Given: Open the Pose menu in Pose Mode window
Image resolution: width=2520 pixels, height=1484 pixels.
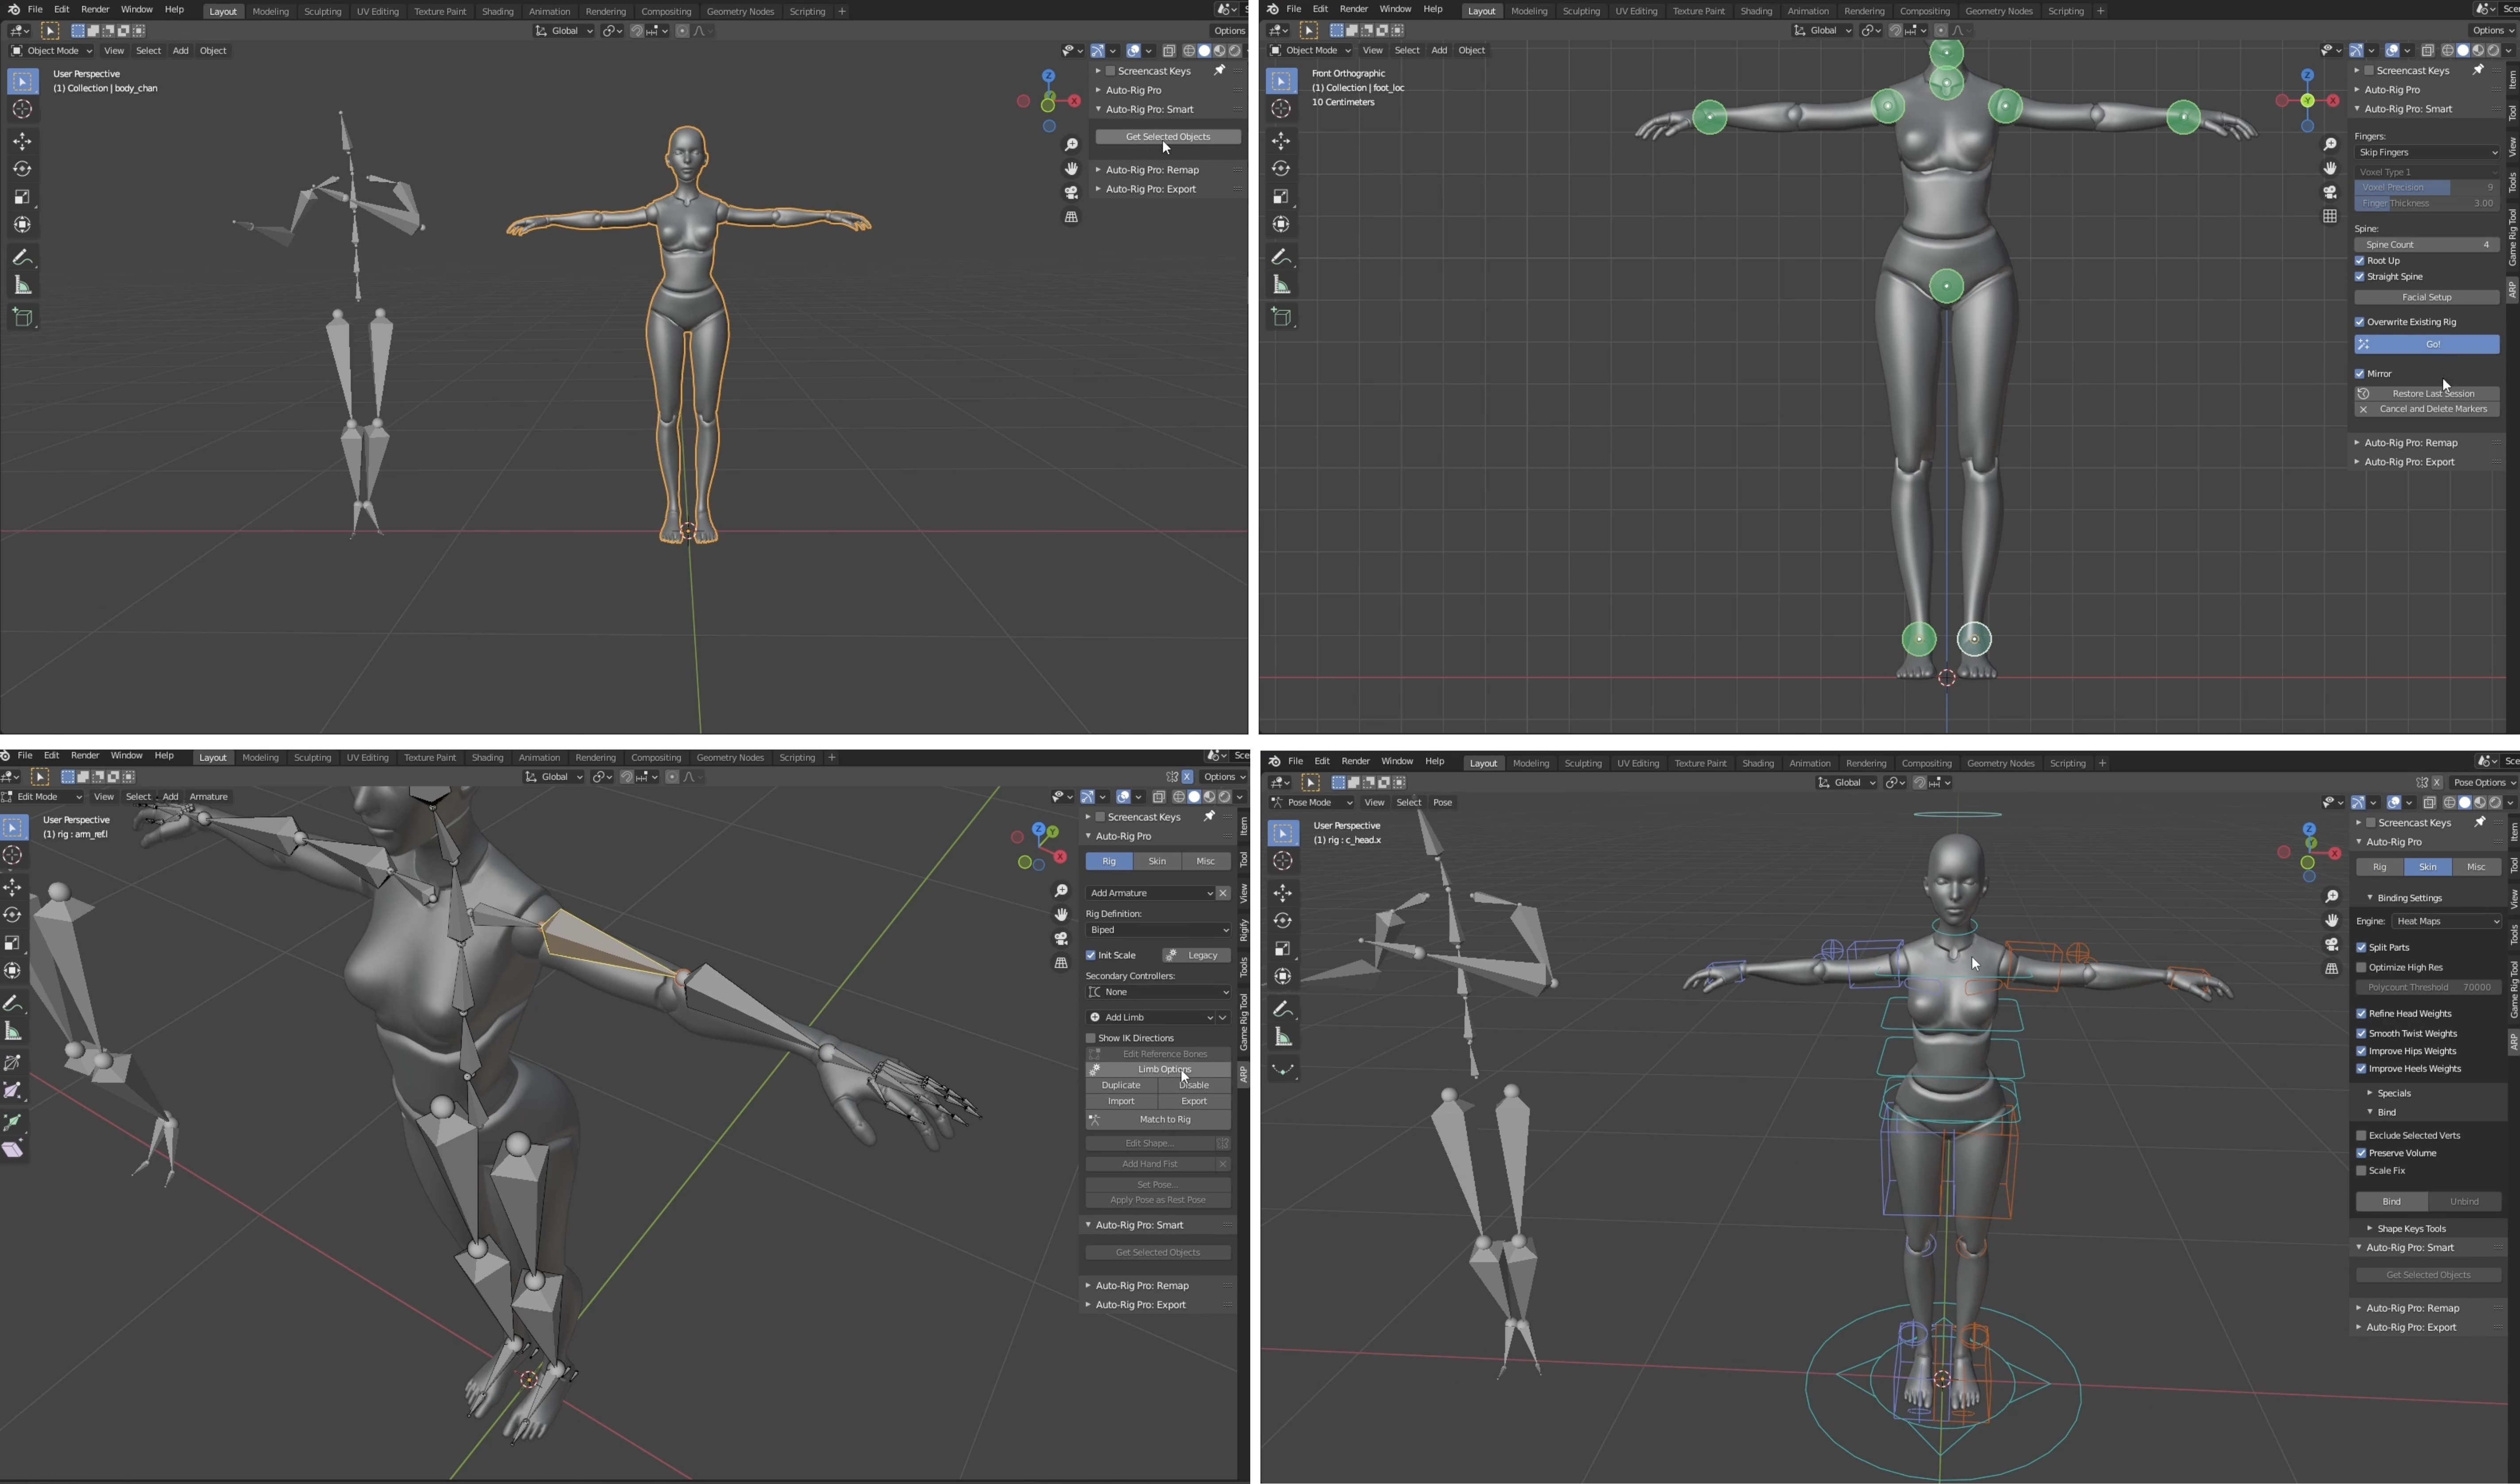Looking at the screenshot, I should 1442,802.
